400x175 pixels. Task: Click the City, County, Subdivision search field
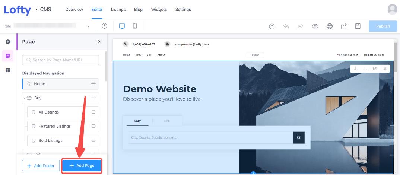[x=211, y=137]
